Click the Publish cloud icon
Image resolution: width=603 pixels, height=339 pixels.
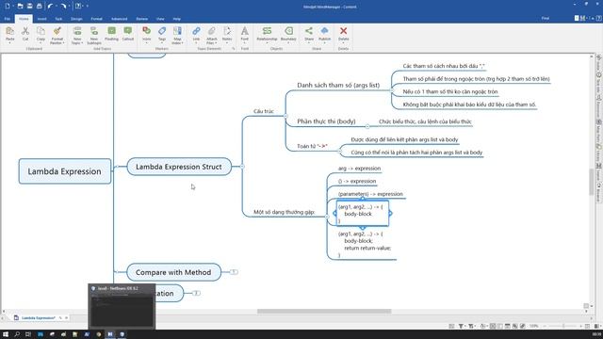(324, 31)
